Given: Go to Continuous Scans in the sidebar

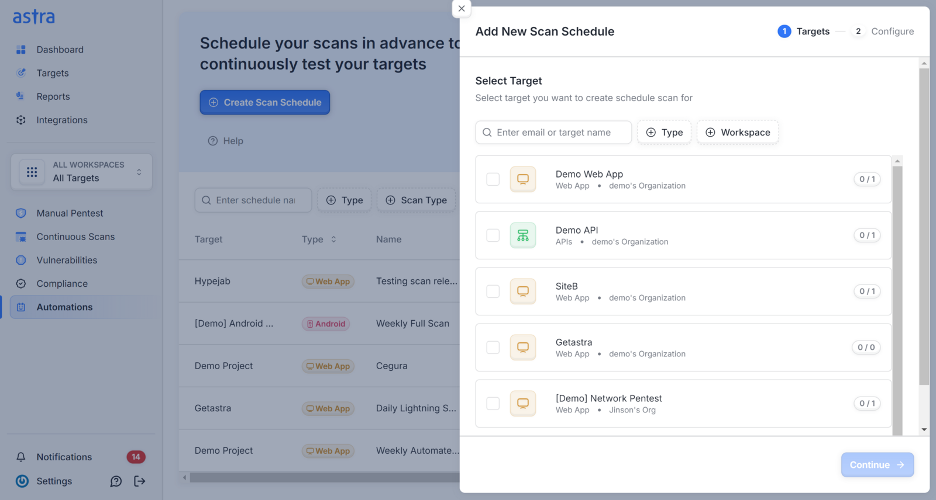Looking at the screenshot, I should click(x=75, y=237).
